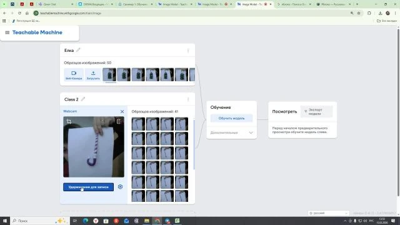Switch to the first Image Model tab

point(175,4)
